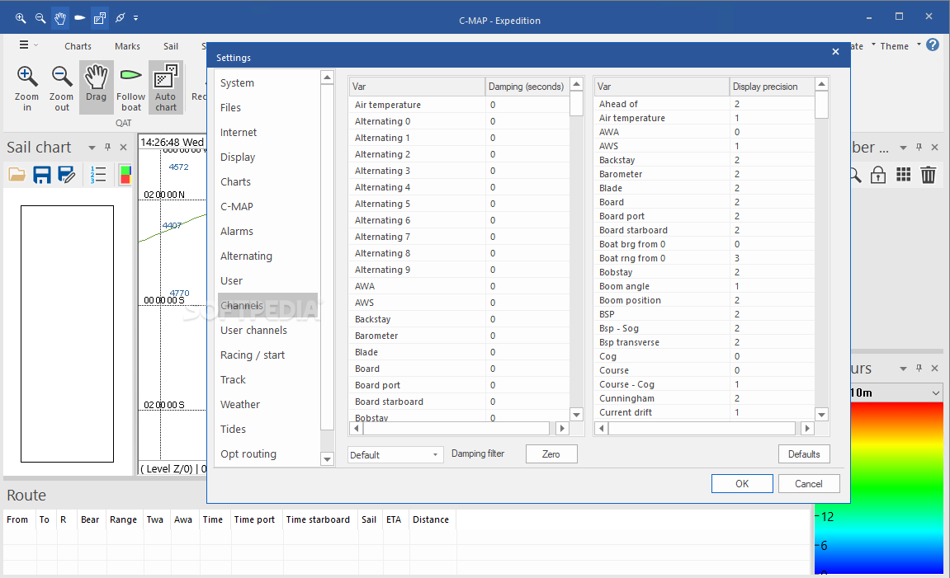The width and height of the screenshot is (950, 578).
Task: Select C-MAP settings category
Action: (x=236, y=206)
